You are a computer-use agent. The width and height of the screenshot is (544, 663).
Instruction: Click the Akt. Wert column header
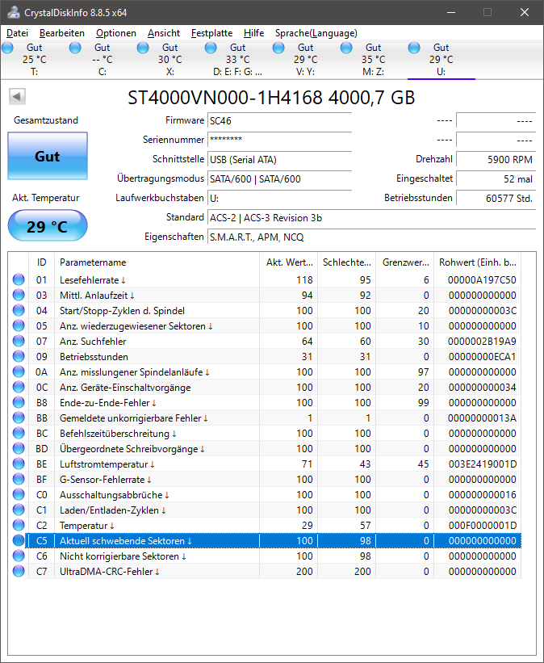[x=289, y=262]
